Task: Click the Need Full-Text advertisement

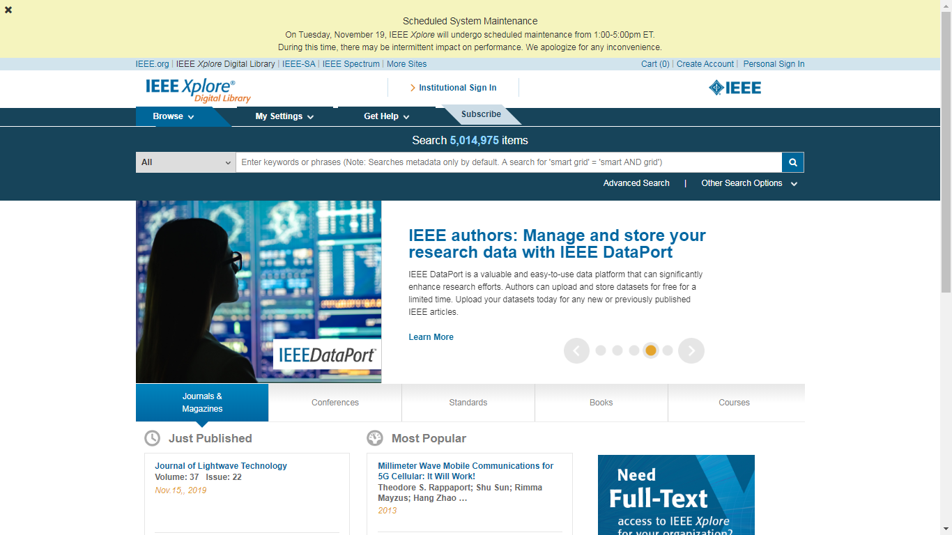Action: (x=676, y=495)
